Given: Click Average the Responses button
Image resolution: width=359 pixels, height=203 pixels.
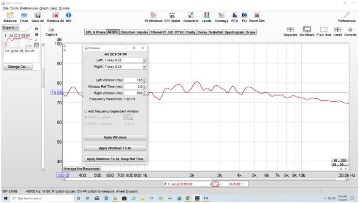Looking at the screenshot, I should [x=82, y=169].
